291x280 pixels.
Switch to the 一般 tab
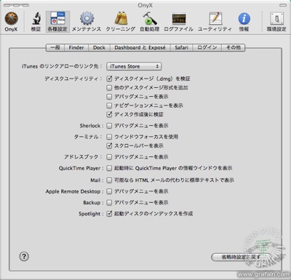(55, 47)
